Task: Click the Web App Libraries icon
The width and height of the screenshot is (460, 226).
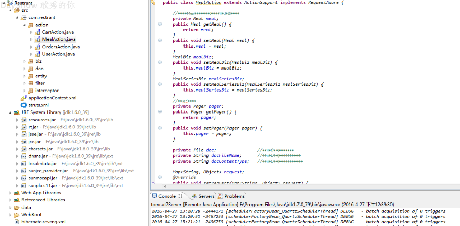Action: (17, 193)
